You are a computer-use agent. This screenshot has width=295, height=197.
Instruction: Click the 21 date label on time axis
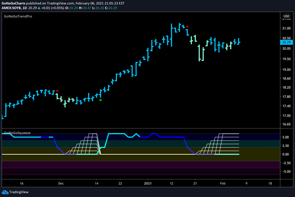[x=195, y=183]
